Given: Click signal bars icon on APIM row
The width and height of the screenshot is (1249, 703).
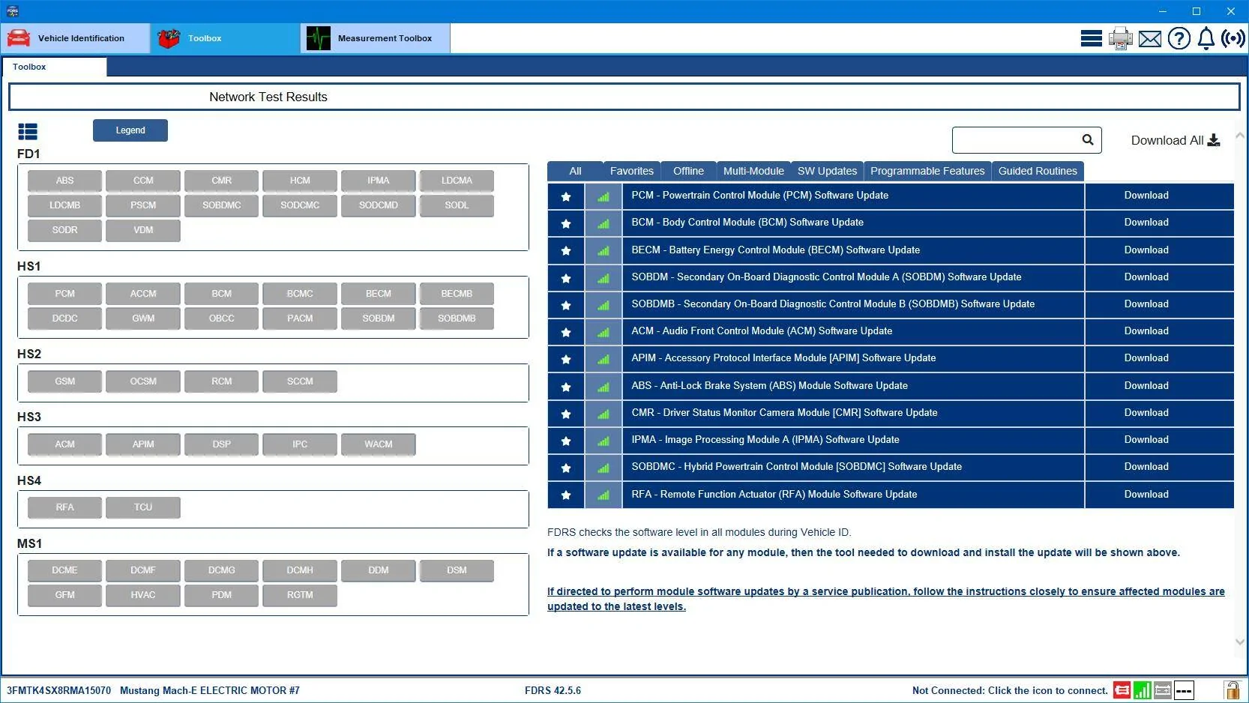Looking at the screenshot, I should 604,359.
